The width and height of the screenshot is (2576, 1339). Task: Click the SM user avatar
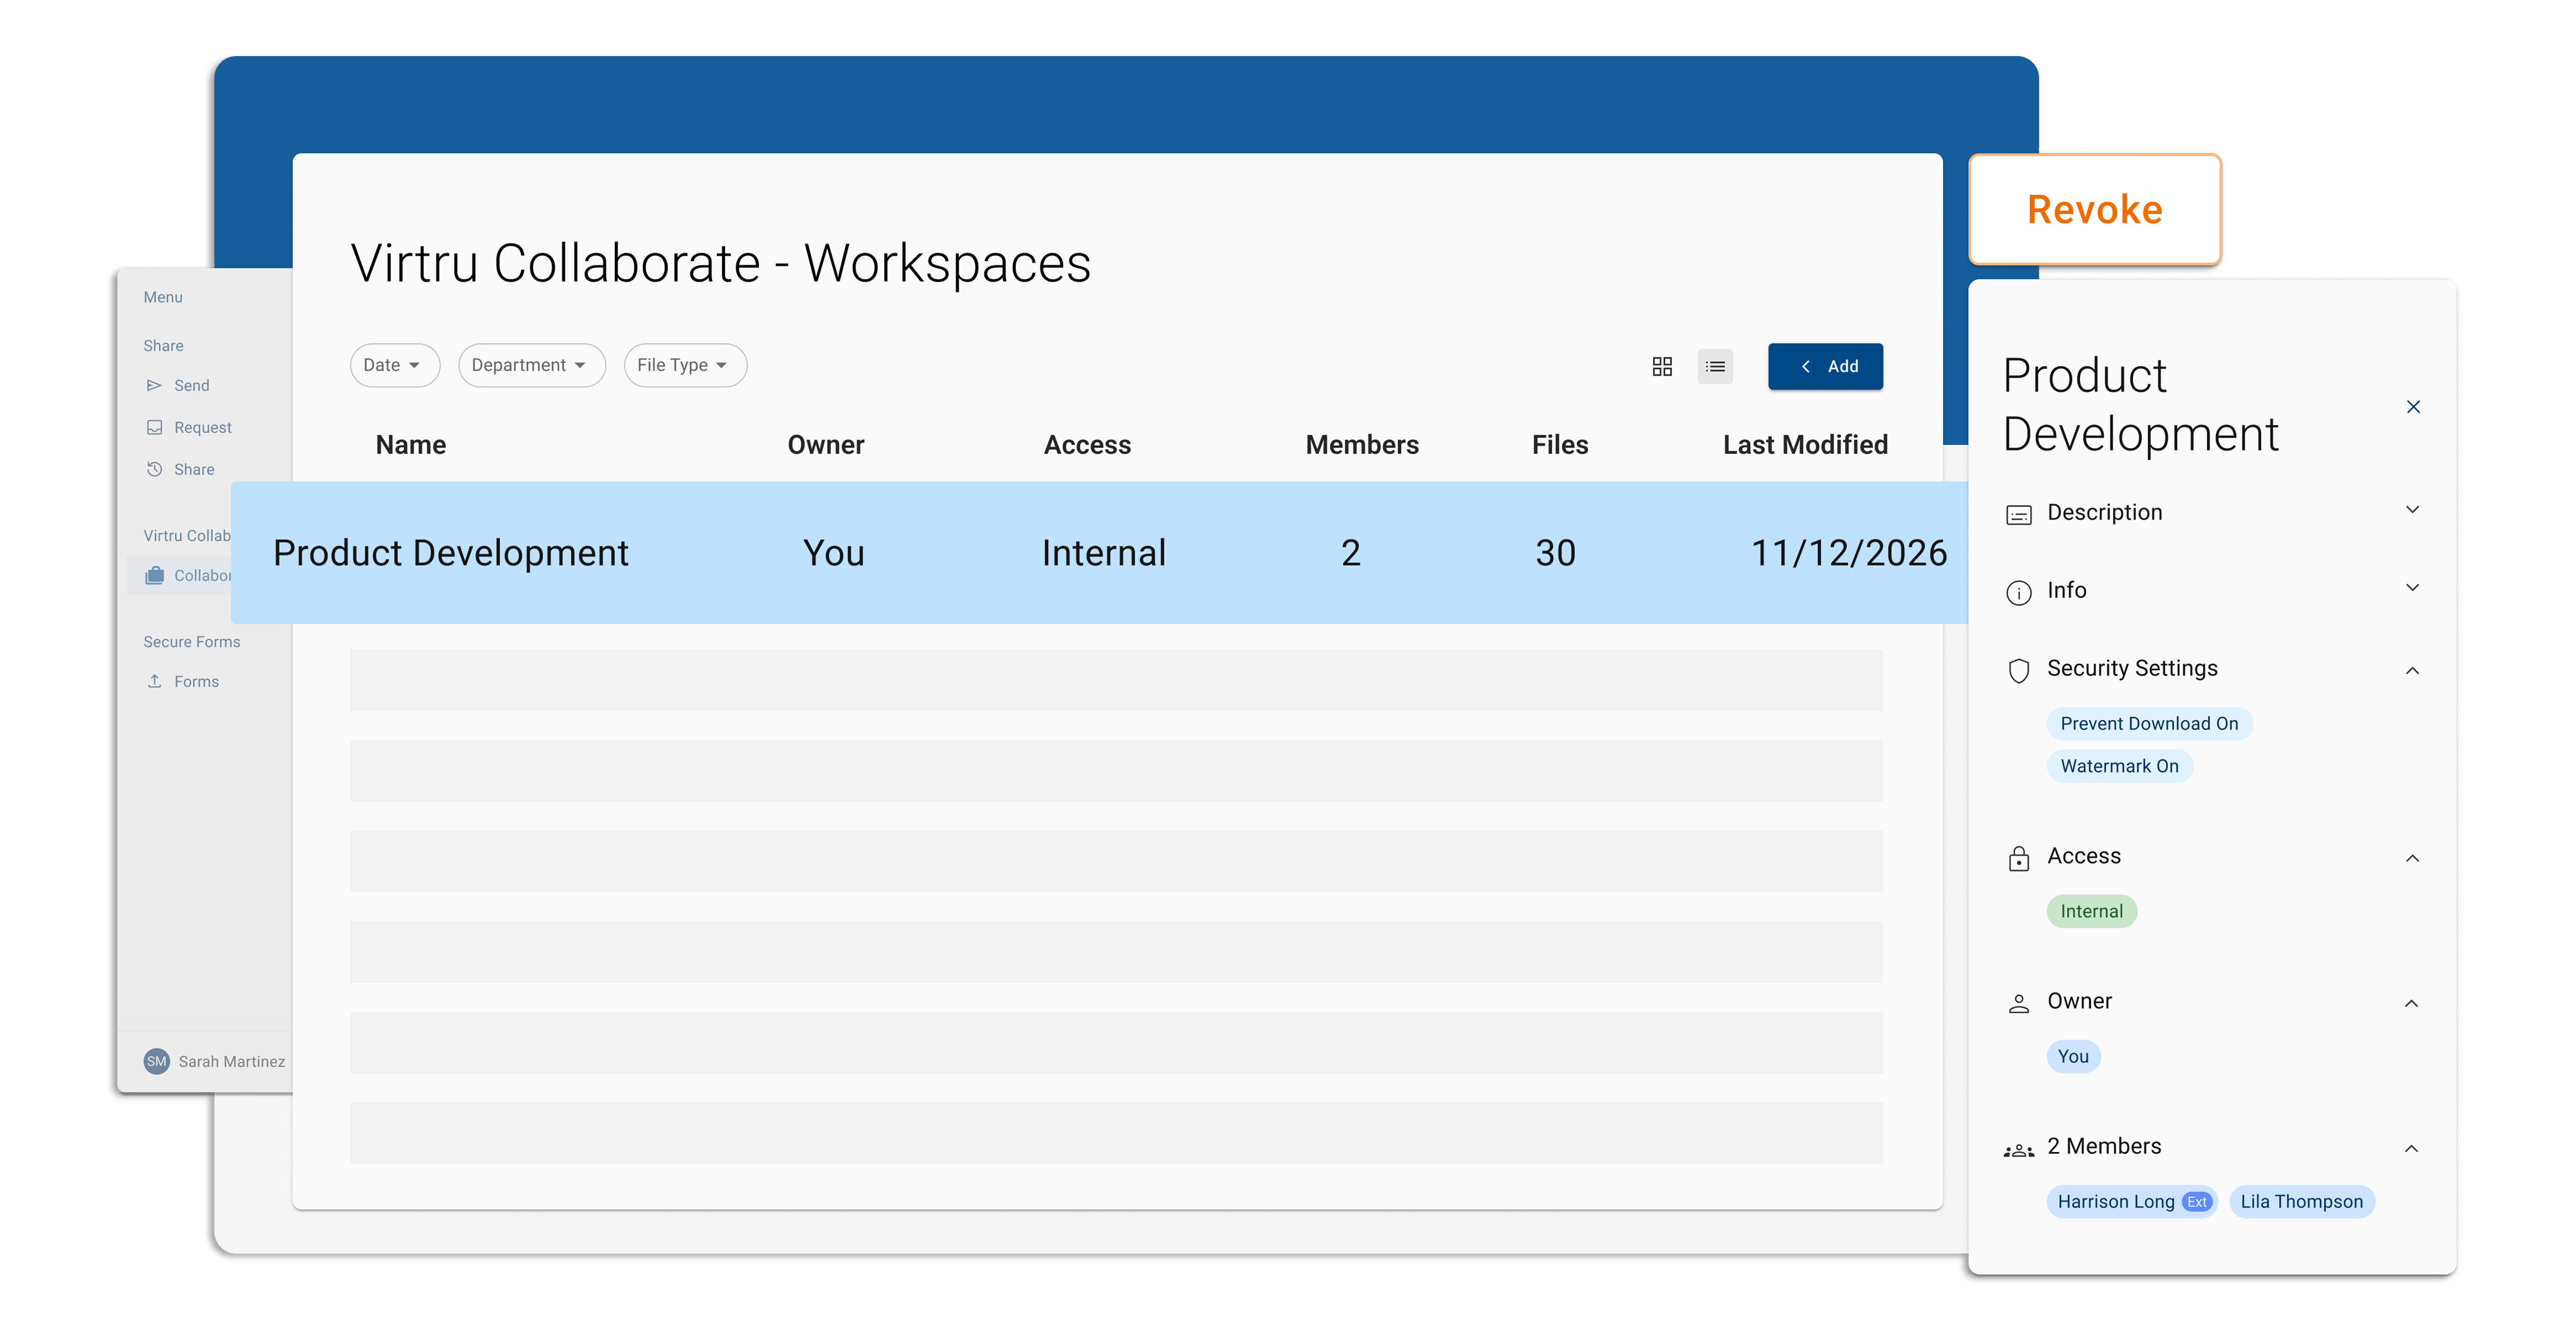tap(156, 1061)
